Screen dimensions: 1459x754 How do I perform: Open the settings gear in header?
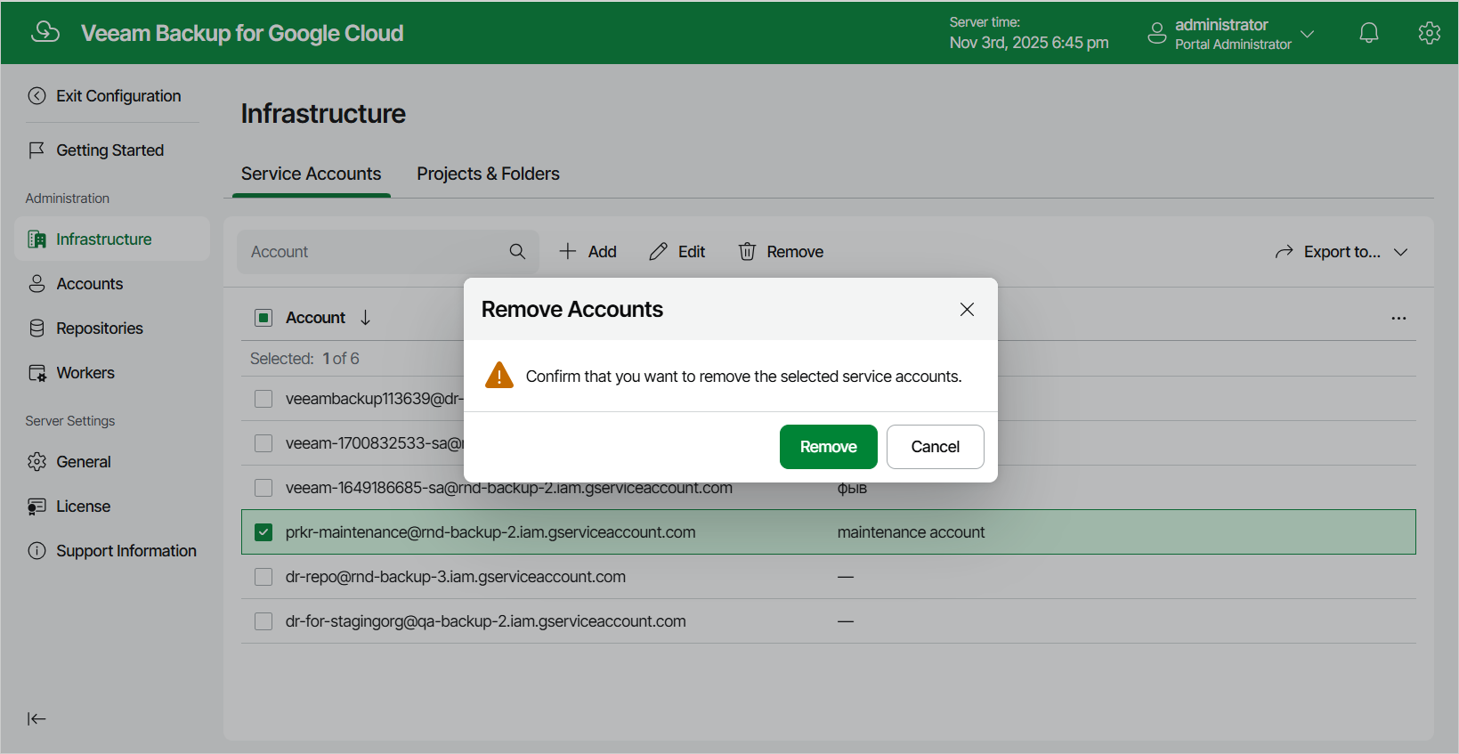pos(1430,33)
